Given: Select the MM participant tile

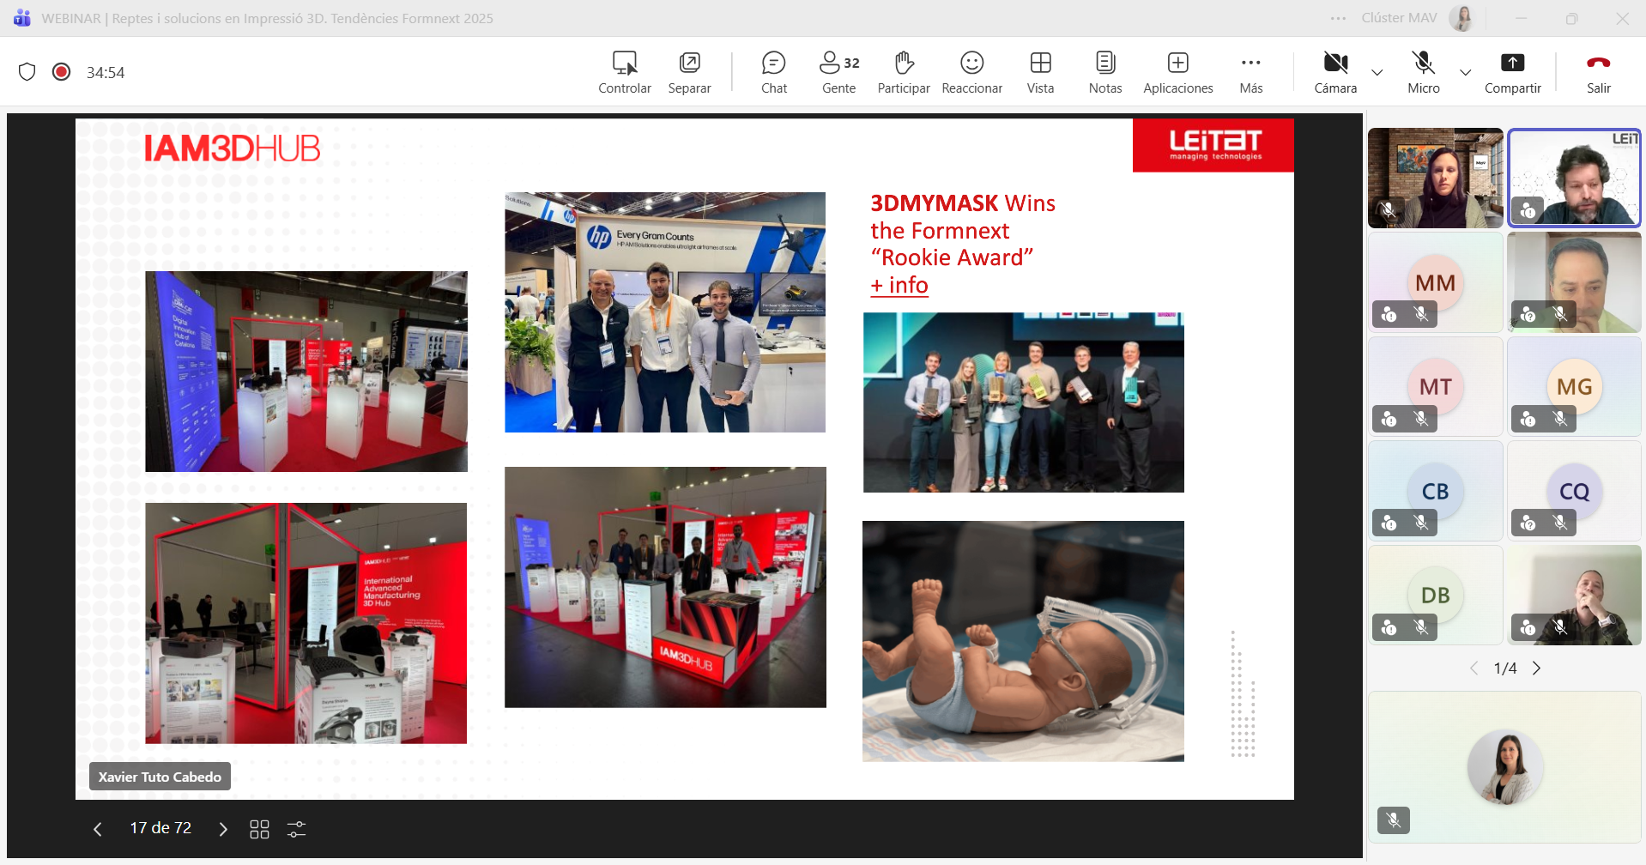Looking at the screenshot, I should coord(1435,282).
